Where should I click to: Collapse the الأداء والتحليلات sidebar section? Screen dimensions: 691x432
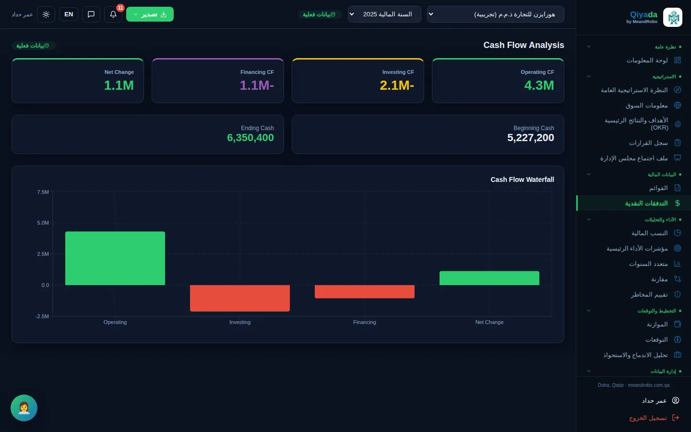tap(634, 219)
